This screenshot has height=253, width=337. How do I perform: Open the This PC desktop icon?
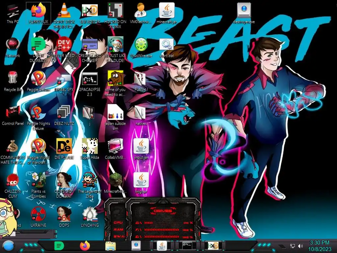click(13, 13)
